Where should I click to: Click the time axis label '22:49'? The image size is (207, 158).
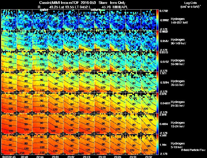(25, 157)
